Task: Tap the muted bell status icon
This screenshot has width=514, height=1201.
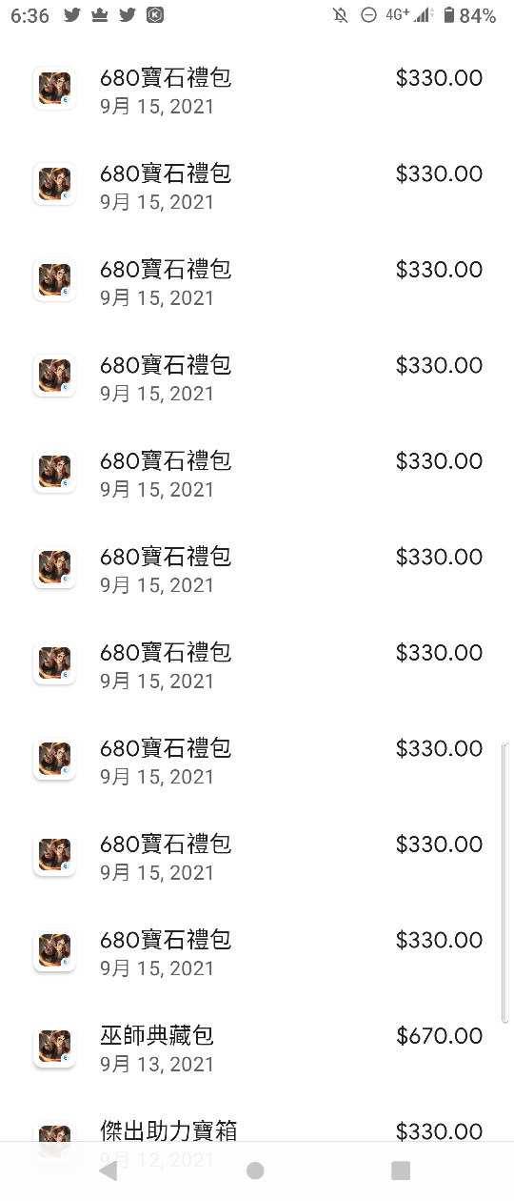Action: pyautogui.click(x=340, y=15)
